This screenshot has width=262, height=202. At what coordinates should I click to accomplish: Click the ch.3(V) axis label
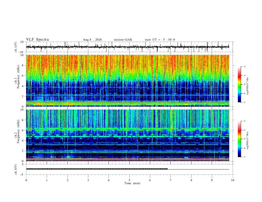(16, 169)
